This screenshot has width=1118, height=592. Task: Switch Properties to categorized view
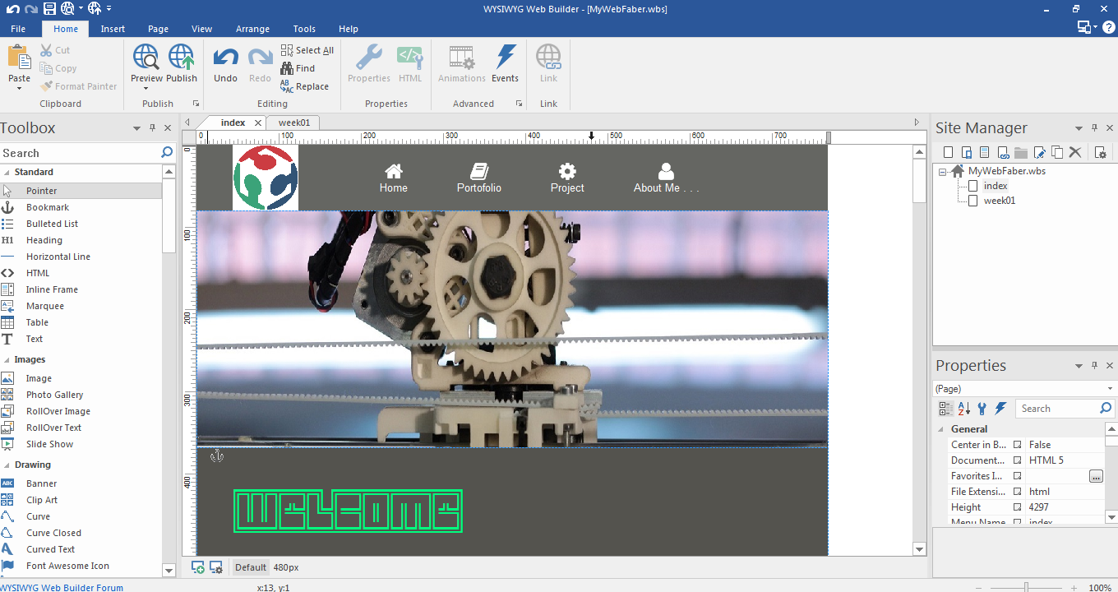coord(946,409)
